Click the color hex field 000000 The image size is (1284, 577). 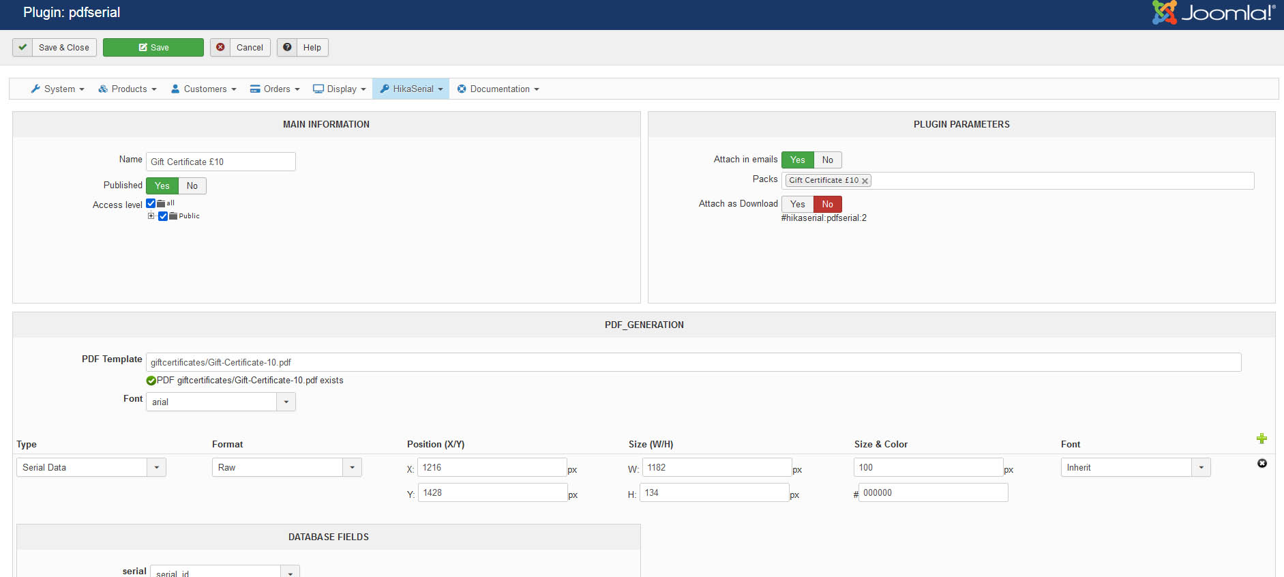pos(934,492)
